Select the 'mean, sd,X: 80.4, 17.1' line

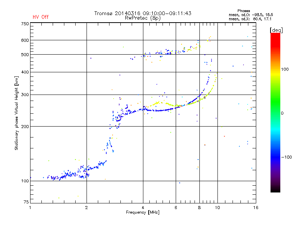(x=250, y=19)
